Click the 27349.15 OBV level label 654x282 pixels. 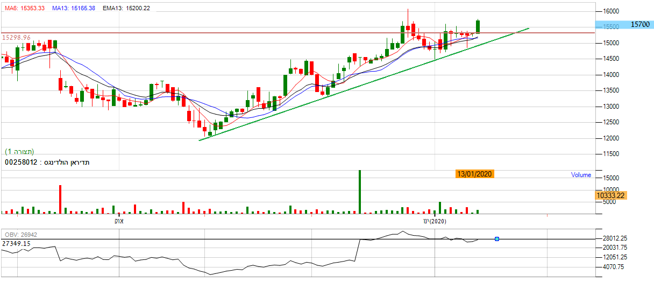(x=16, y=244)
